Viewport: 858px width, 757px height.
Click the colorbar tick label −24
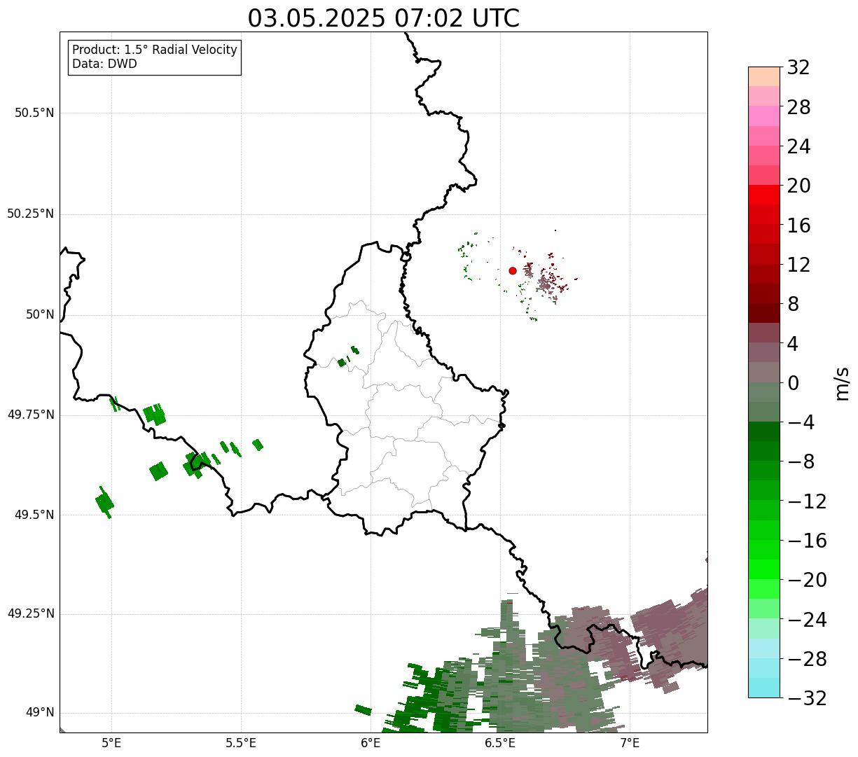click(x=807, y=620)
